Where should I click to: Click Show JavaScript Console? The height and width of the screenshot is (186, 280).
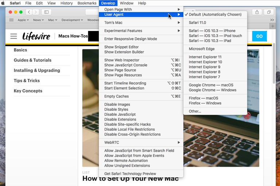[x=141, y=65]
